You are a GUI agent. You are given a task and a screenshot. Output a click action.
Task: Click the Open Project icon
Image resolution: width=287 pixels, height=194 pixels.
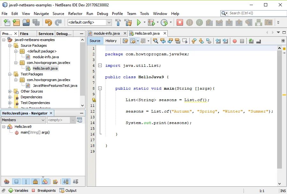tap(26, 23)
